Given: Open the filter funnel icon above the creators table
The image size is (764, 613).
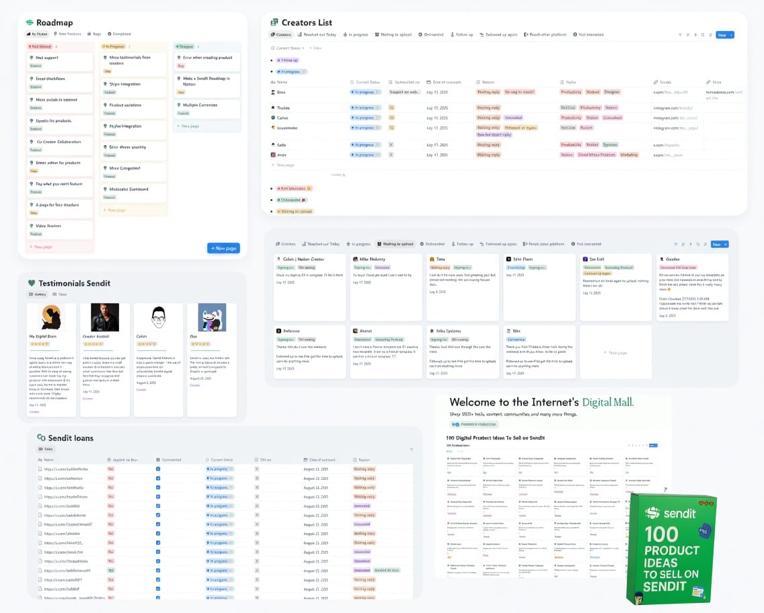Looking at the screenshot, I should tap(680, 34).
